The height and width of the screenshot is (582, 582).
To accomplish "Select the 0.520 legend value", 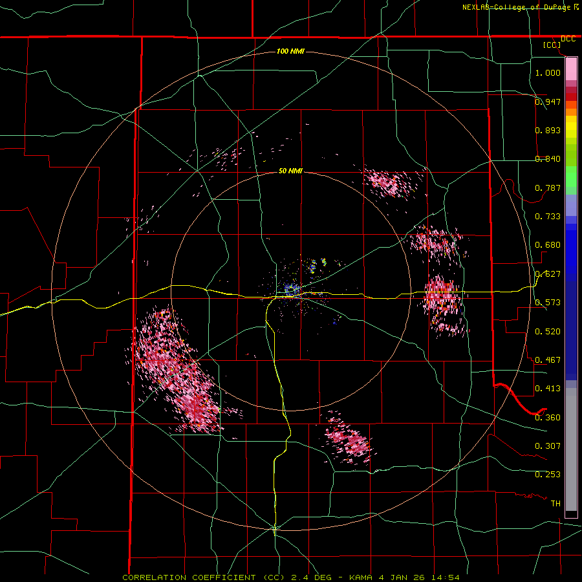I will 548,331.
